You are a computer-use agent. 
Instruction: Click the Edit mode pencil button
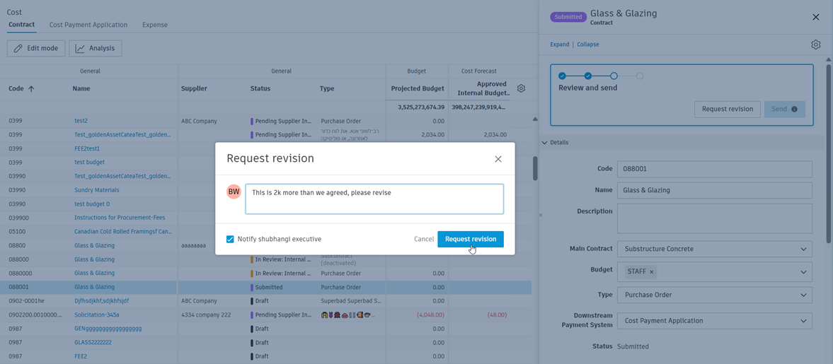coord(36,48)
